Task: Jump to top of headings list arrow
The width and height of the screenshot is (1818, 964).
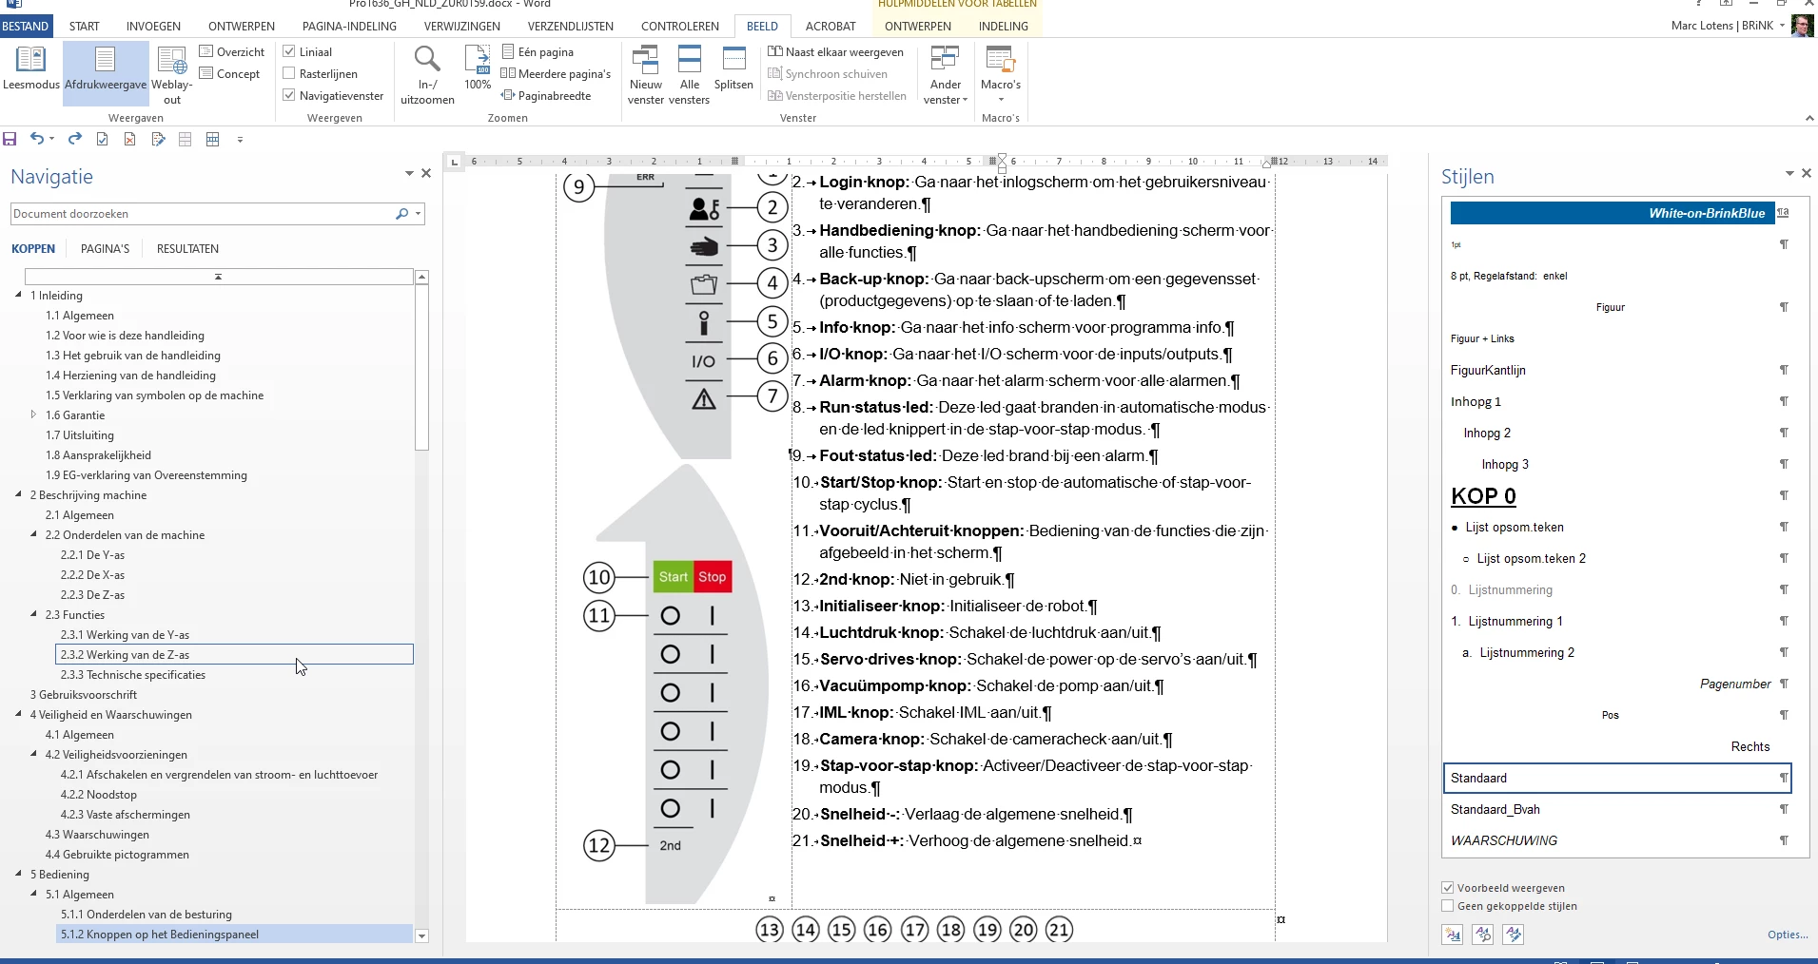Action: [218, 277]
